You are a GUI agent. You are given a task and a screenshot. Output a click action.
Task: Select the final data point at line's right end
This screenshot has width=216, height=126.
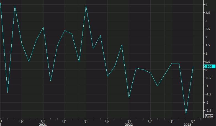coord(193,66)
